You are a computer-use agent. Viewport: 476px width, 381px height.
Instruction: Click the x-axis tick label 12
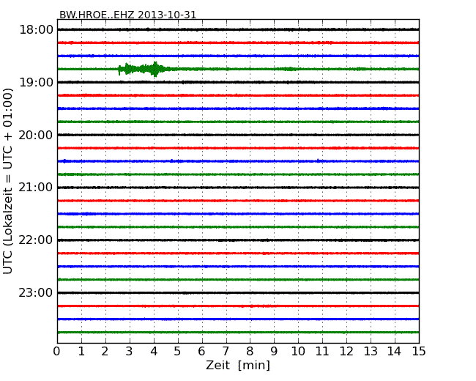pos(346,352)
